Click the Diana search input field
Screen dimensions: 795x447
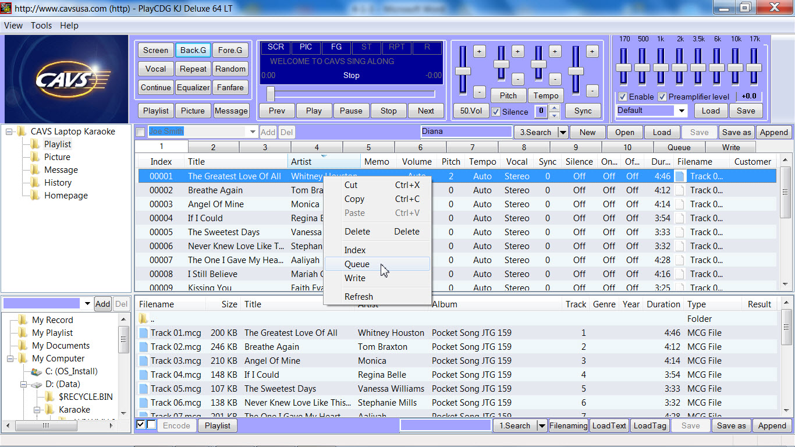466,132
